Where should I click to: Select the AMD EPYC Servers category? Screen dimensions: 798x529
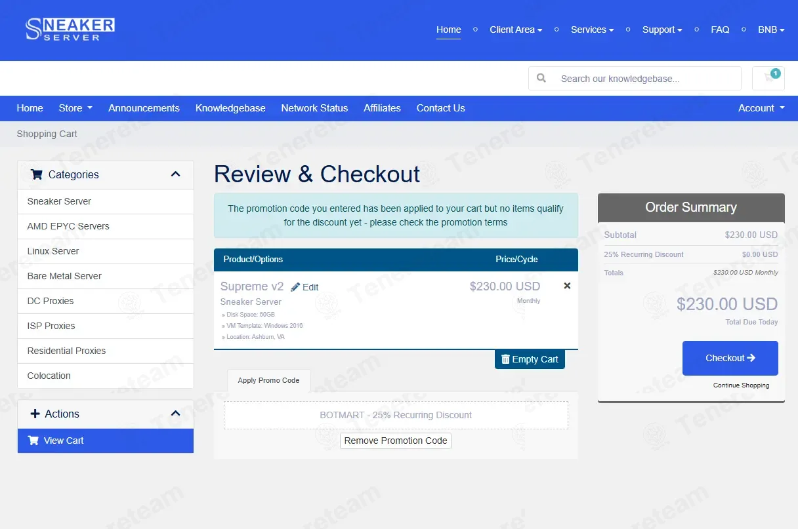coord(106,226)
